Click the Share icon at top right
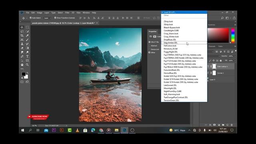Screen dimensions: 256x144 pyautogui.click(x=234, y=18)
